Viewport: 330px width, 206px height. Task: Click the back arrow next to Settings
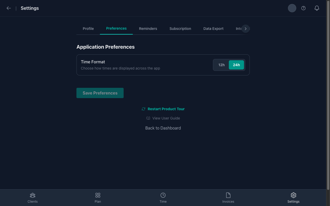9,8
